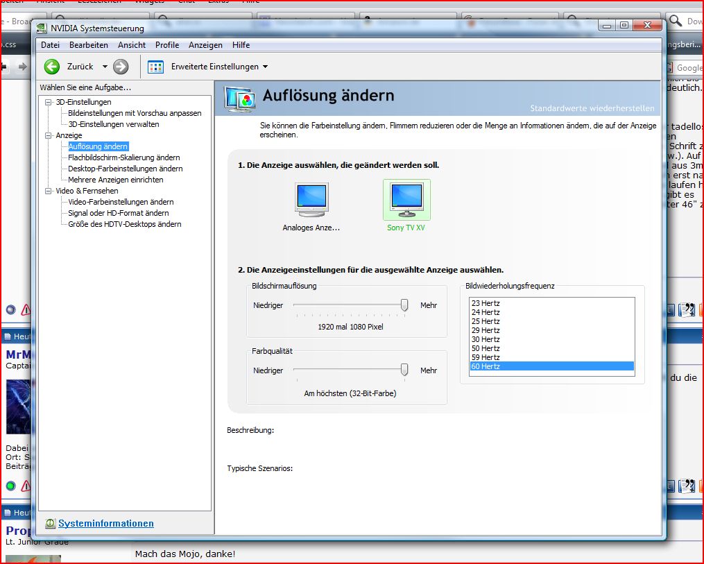
Task: Click the Systeminformationen info icon
Action: [50, 523]
